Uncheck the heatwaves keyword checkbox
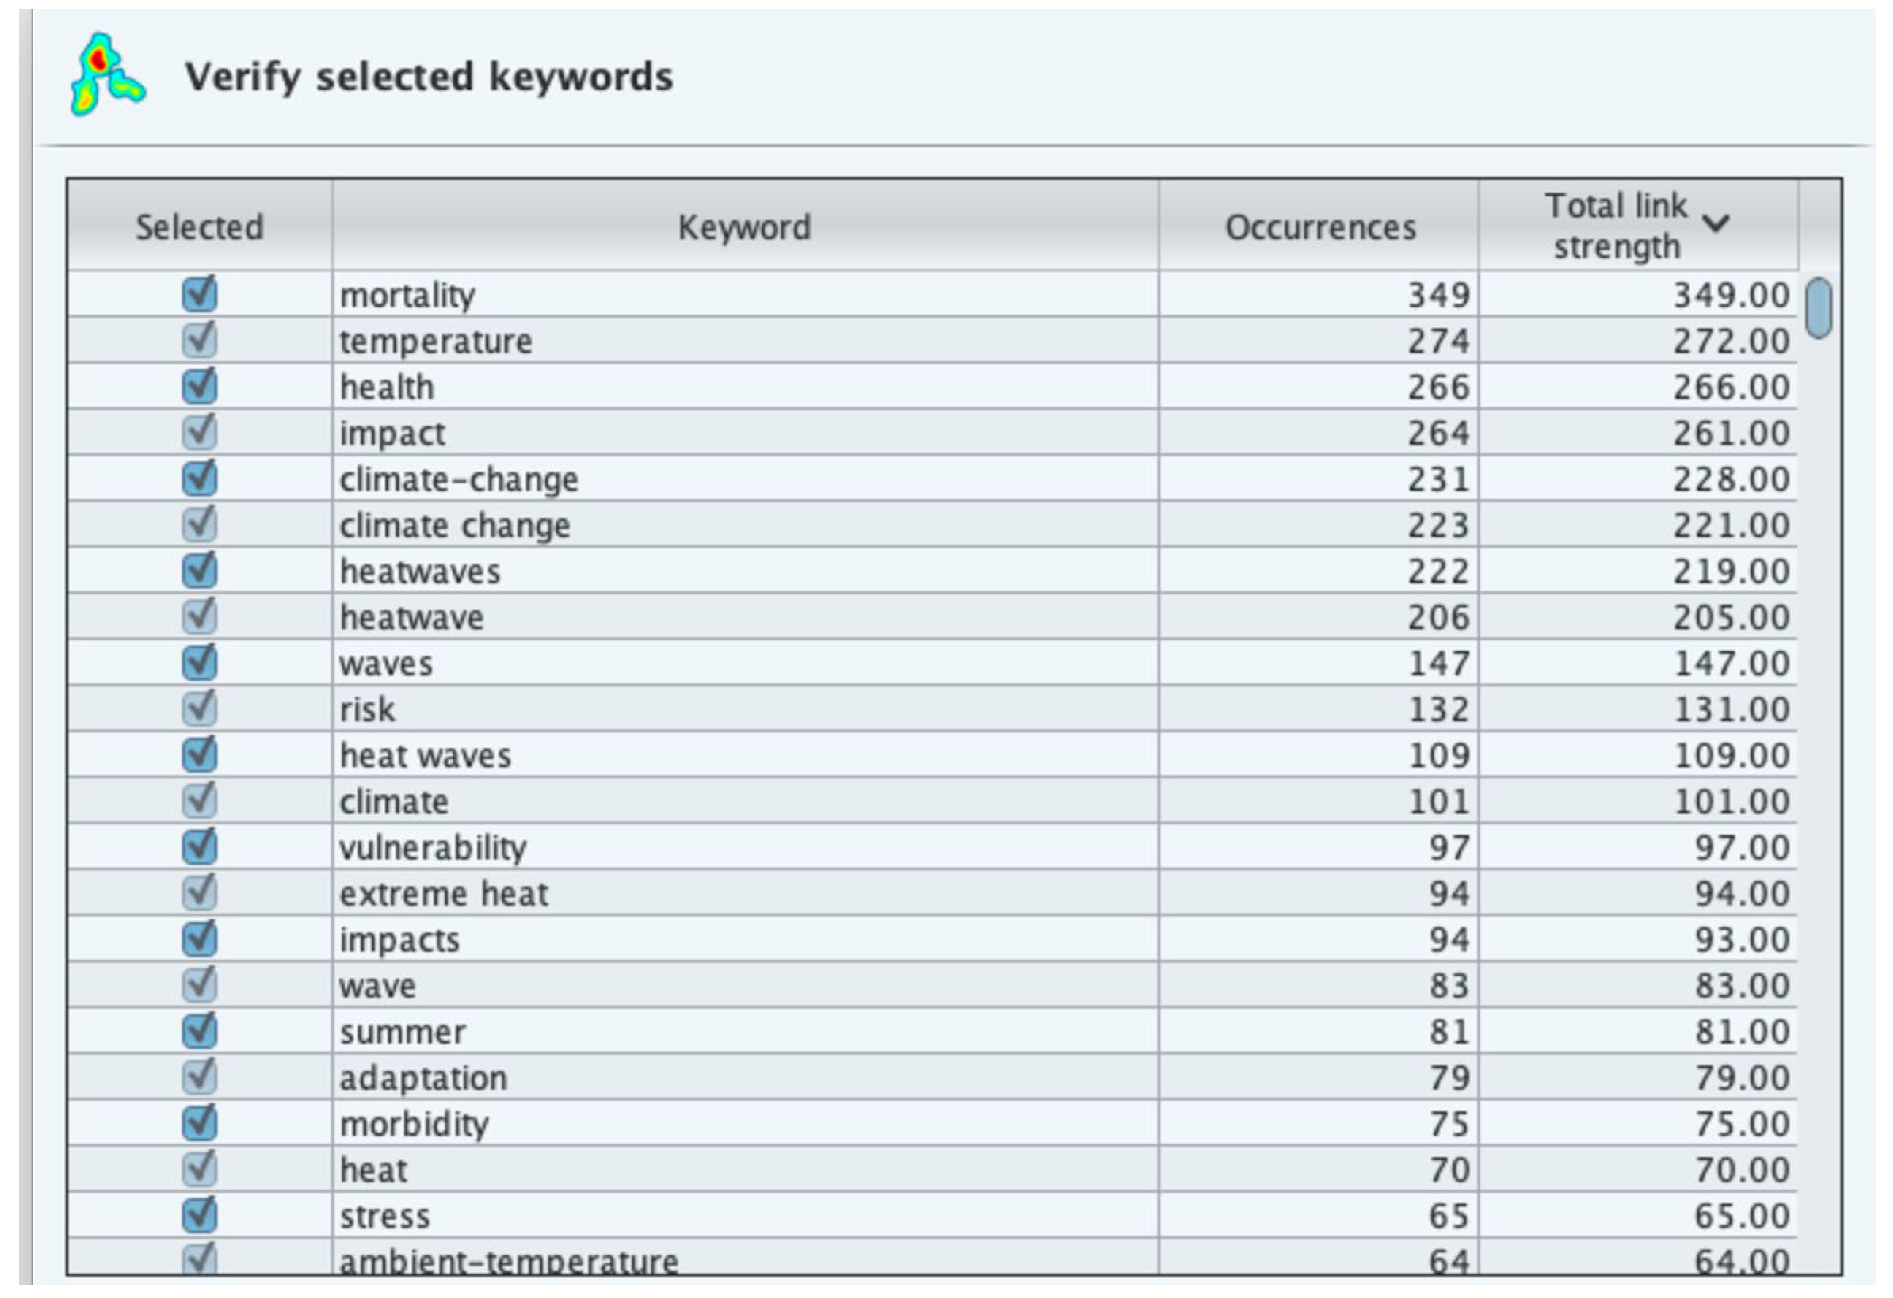1893x1298 pixels. coord(199,570)
